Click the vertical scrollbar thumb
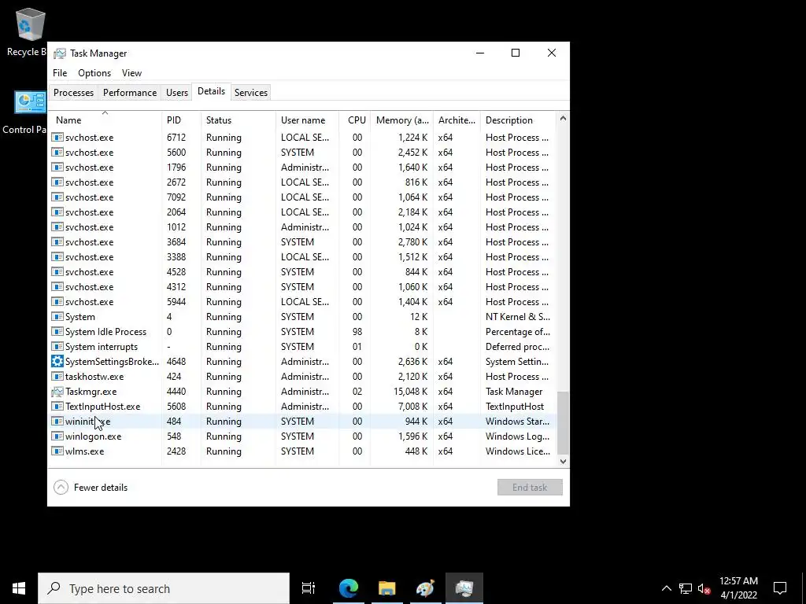This screenshot has width=806, height=604. [563, 422]
